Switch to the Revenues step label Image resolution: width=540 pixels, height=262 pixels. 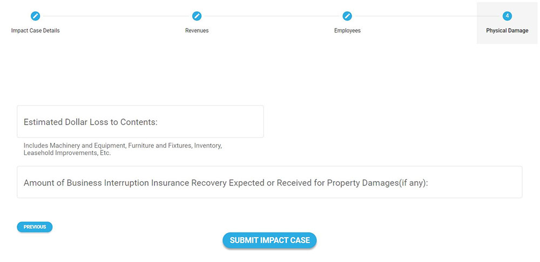pyautogui.click(x=197, y=31)
